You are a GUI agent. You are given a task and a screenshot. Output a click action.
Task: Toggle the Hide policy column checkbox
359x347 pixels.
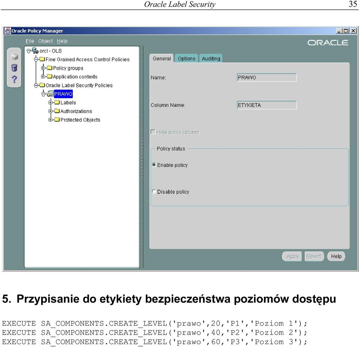153,132
